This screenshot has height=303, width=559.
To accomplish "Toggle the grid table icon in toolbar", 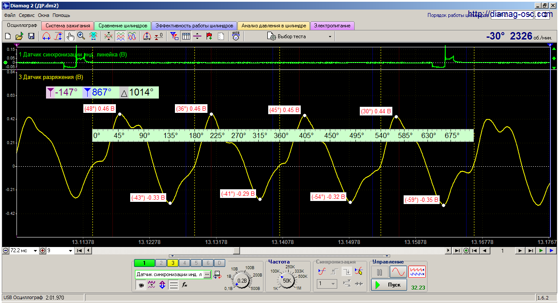I will [186, 36].
